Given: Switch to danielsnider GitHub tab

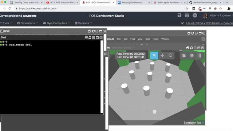Looking at the screenshot, I should coord(205,3).
